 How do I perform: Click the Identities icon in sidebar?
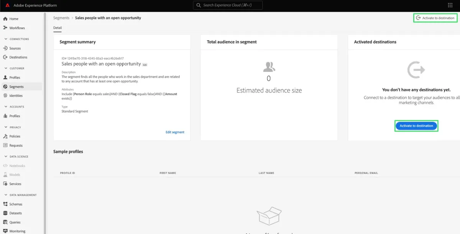coord(5,96)
